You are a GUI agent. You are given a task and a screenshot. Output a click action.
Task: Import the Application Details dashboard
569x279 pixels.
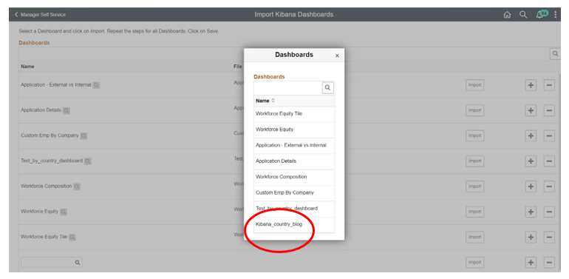tap(474, 110)
